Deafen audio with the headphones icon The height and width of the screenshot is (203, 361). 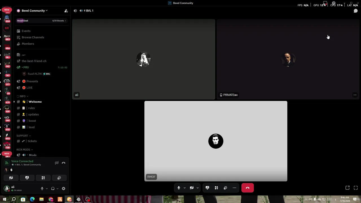click(53, 189)
